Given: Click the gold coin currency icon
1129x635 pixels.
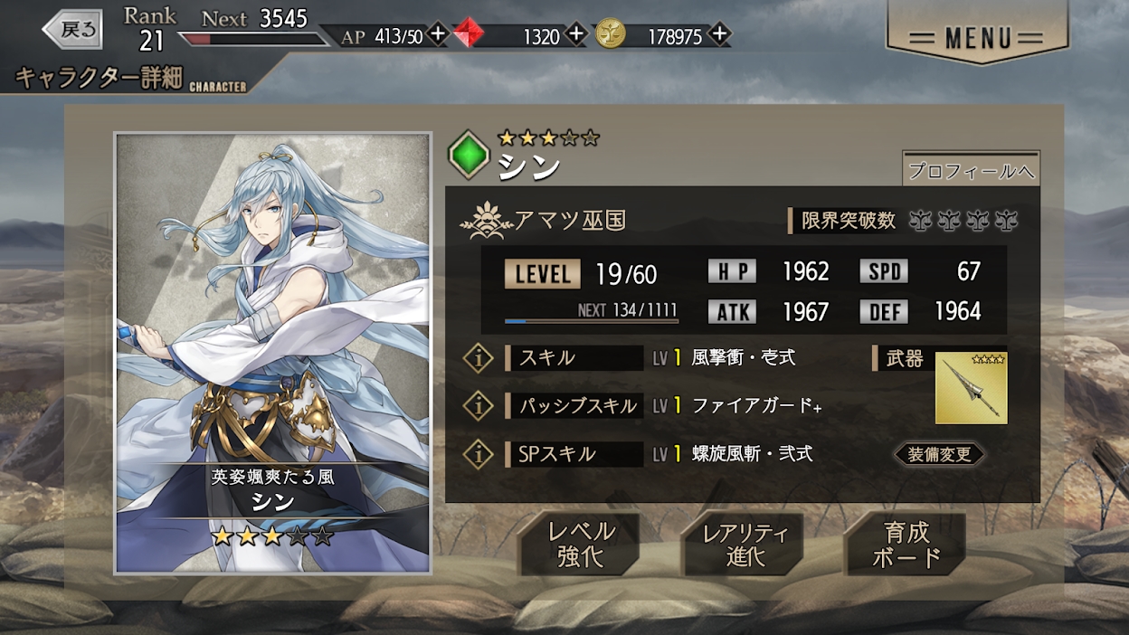Looking at the screenshot, I should pos(611,34).
